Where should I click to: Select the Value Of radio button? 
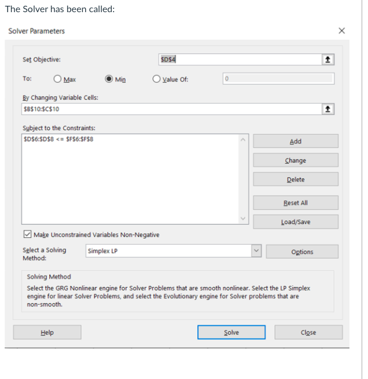pos(156,79)
